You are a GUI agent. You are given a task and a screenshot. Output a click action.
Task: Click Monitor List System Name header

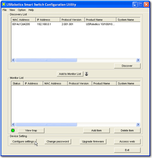(x=128, y=83)
